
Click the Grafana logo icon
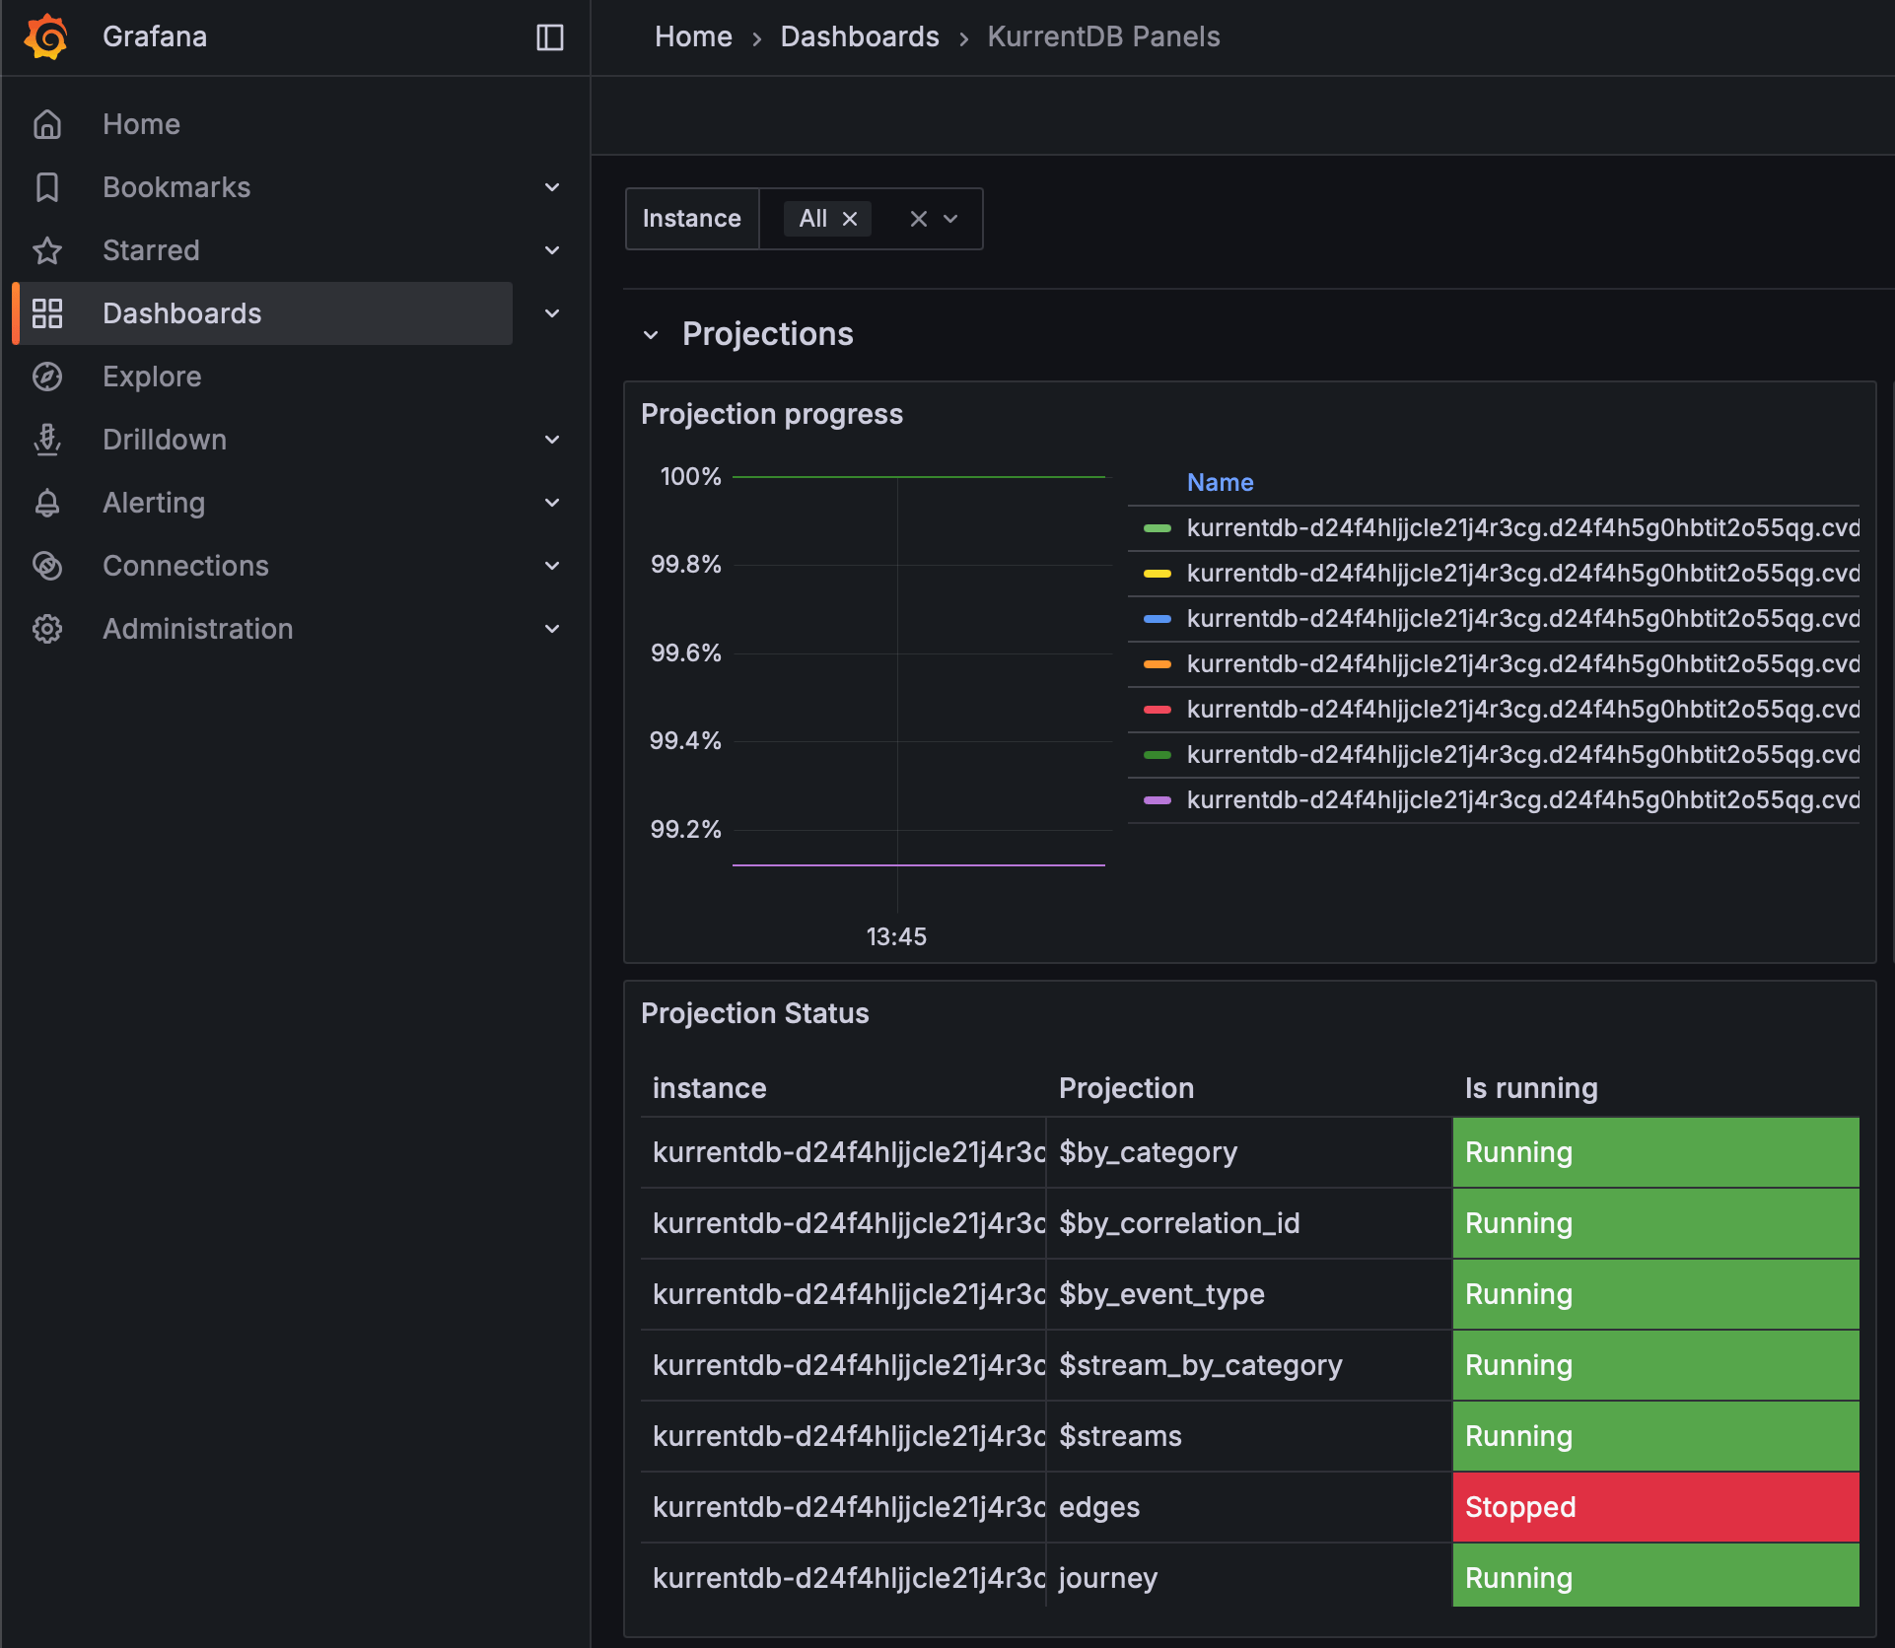(46, 37)
